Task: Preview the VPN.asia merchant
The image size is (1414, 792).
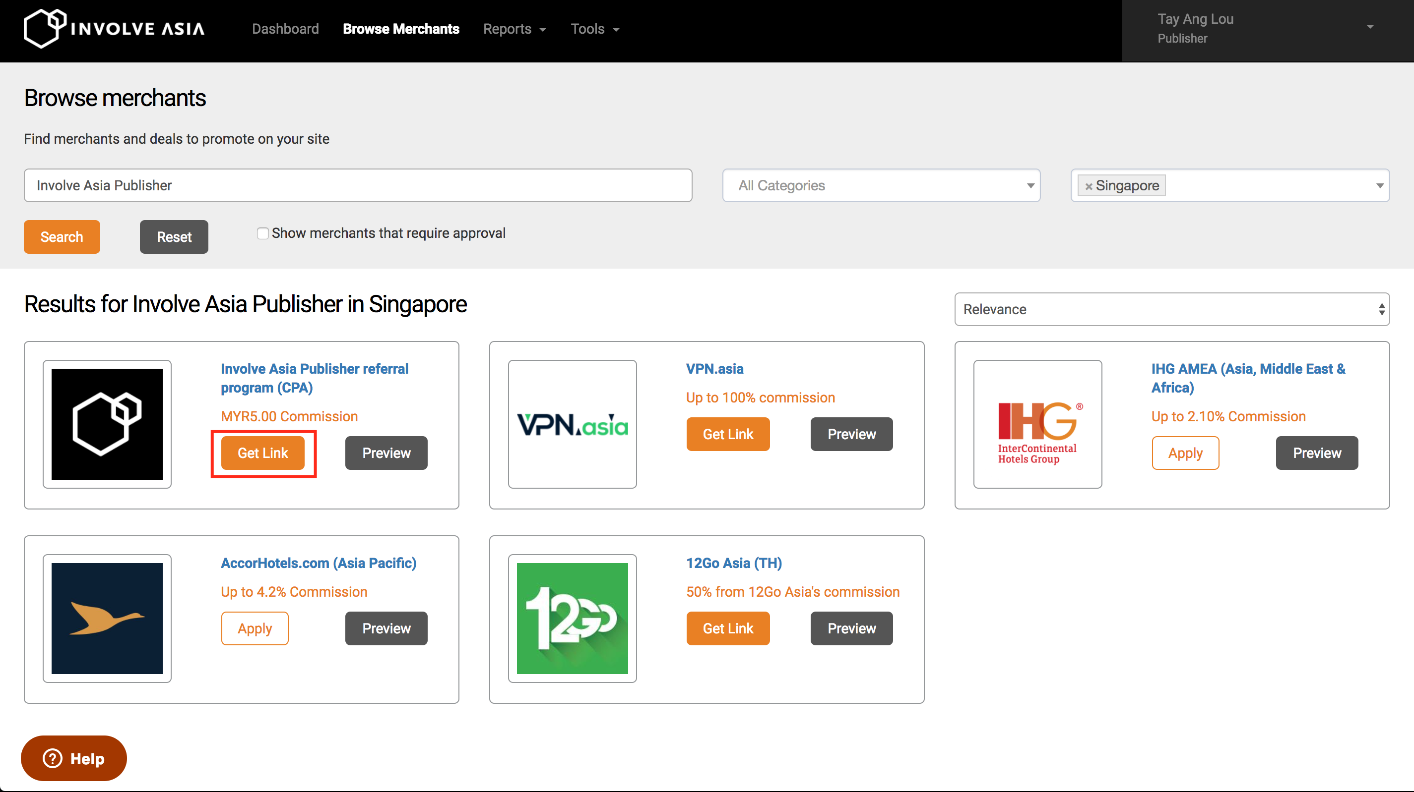Action: (x=852, y=434)
